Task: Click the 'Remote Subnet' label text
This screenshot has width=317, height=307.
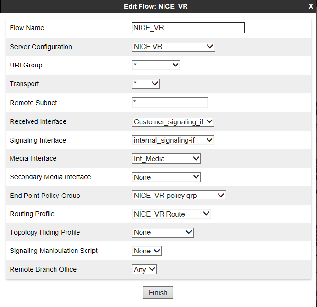Action: [x=33, y=103]
